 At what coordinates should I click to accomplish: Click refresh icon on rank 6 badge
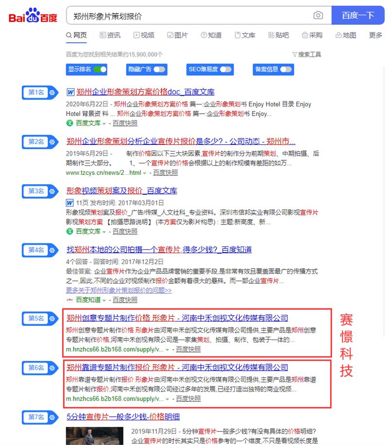coord(52,368)
